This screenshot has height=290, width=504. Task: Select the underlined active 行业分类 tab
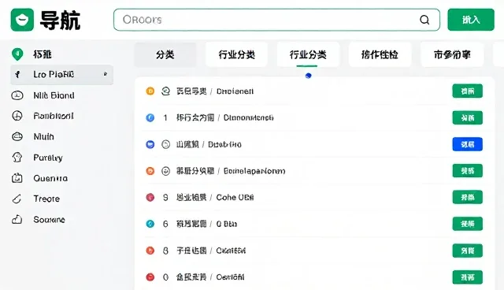click(308, 54)
